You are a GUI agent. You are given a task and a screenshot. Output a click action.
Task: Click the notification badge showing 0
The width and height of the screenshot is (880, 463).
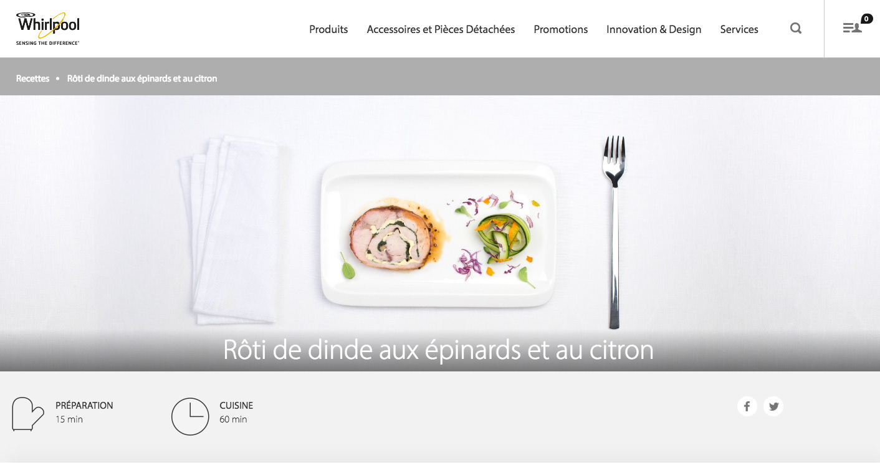coord(867,19)
